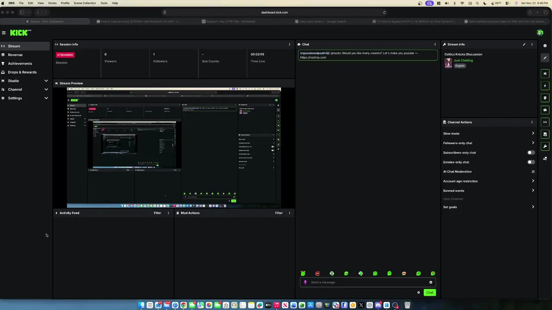Image resolution: width=552 pixels, height=310 pixels.
Task: Open Chat panel three-dot menu
Action: [435, 44]
